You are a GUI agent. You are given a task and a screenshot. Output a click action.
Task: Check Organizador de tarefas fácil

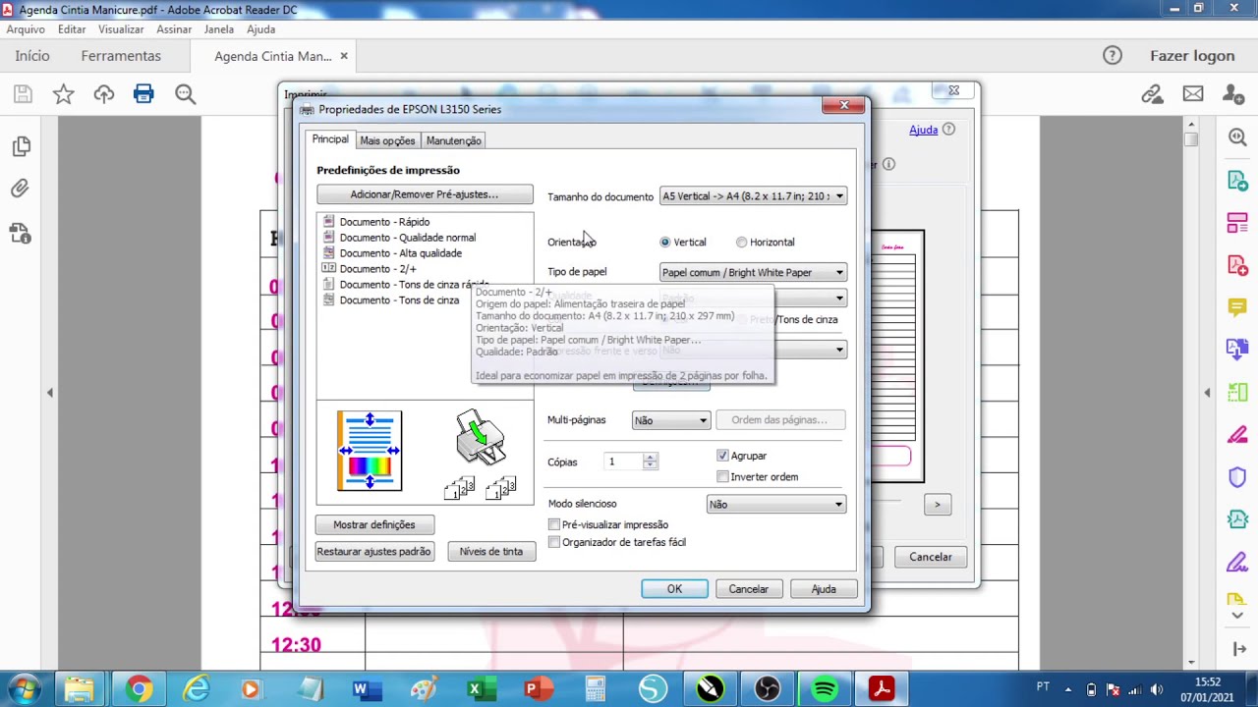click(554, 542)
